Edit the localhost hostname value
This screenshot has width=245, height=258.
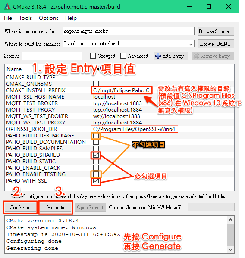click(x=104, y=97)
